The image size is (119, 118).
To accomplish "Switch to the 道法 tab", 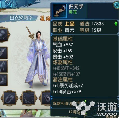I will 45,18.
